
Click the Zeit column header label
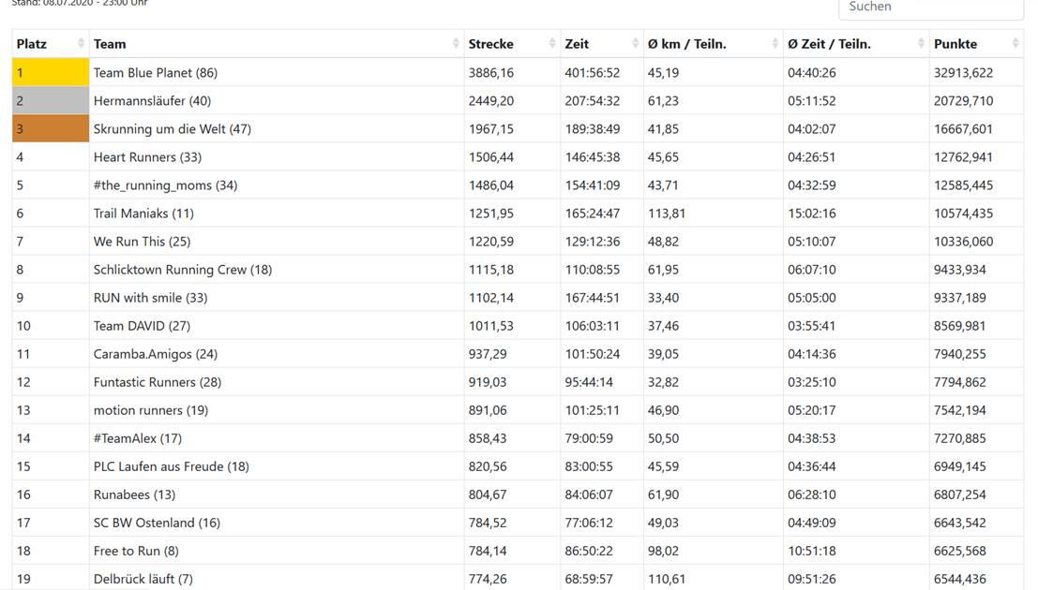click(x=577, y=44)
